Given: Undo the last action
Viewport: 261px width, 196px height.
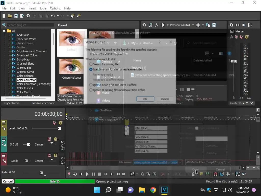Looking at the screenshot, I should [x=53, y=16].
